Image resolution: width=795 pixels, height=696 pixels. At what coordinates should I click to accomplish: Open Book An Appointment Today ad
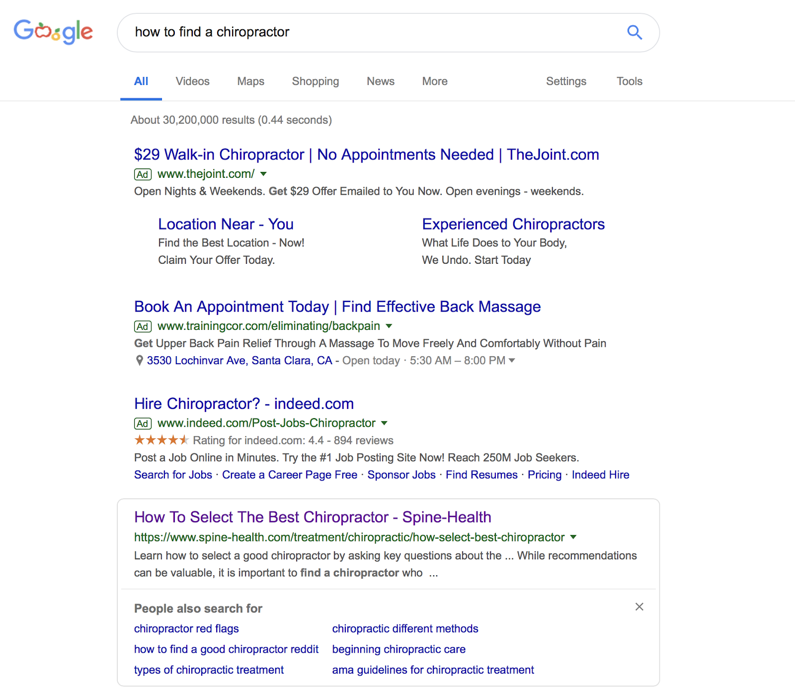coord(337,307)
